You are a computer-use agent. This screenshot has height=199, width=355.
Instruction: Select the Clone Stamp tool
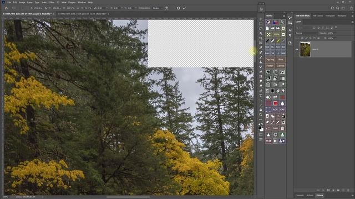[261, 62]
